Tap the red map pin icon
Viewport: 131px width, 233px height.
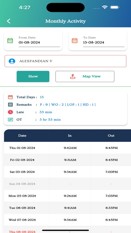click(73, 76)
